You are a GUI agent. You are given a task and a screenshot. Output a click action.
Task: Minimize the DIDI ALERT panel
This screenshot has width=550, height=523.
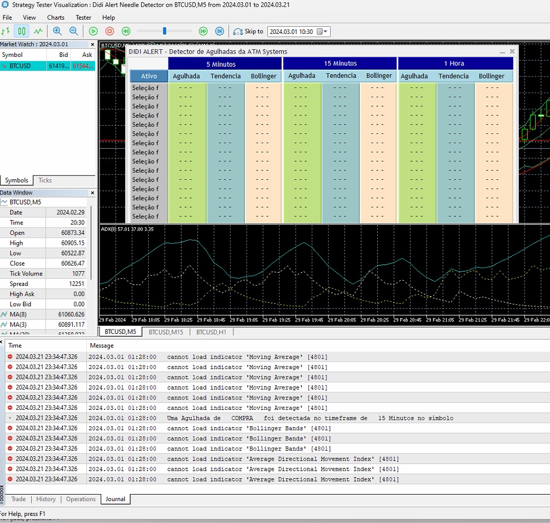click(502, 52)
